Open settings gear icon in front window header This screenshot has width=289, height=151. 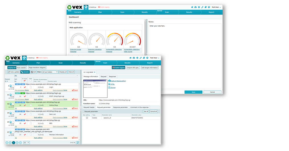pyautogui.click(x=137, y=58)
